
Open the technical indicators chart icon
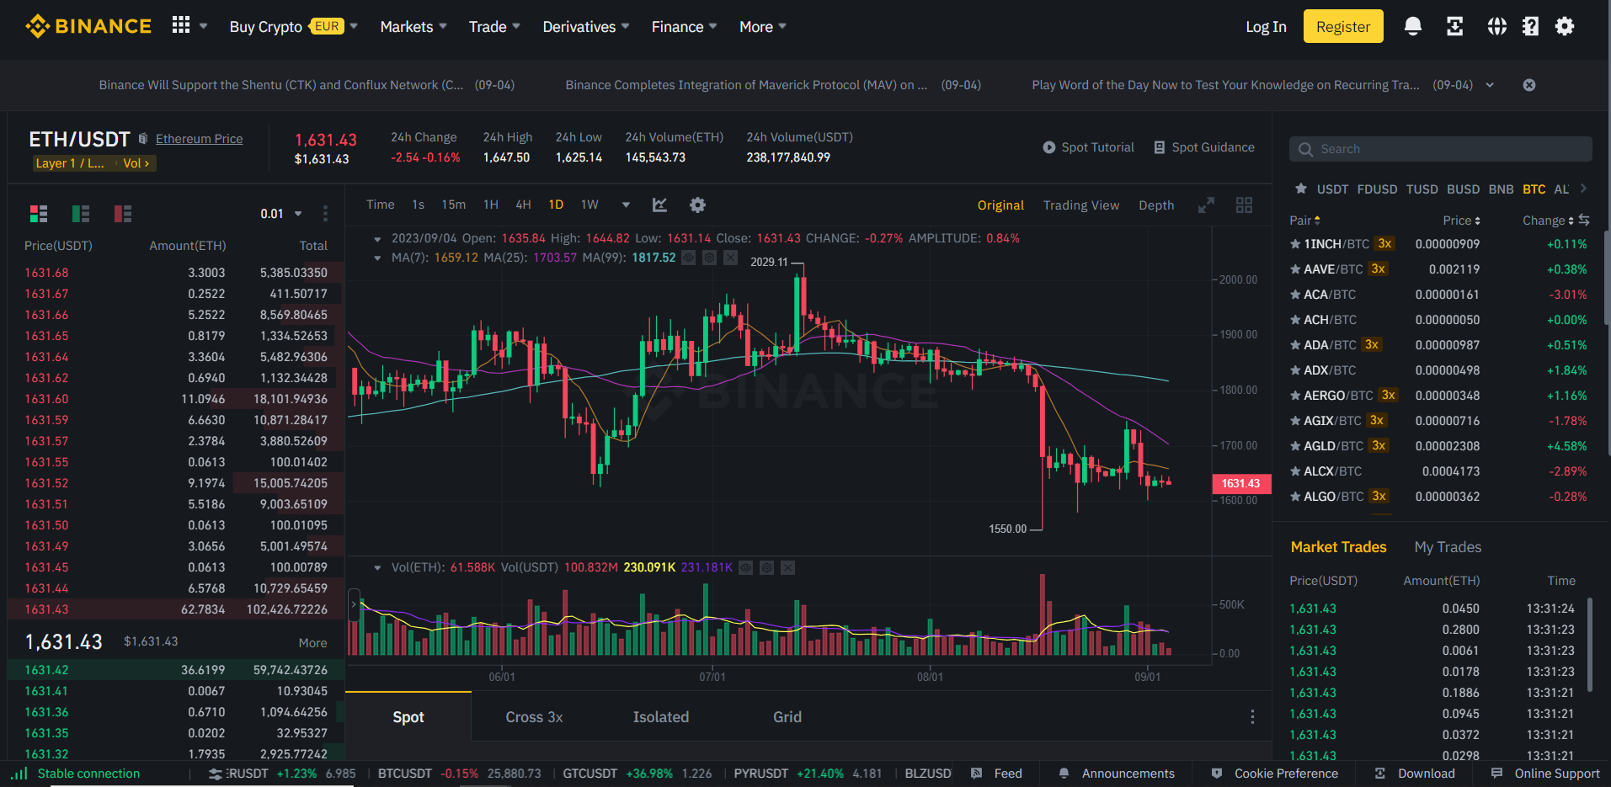click(659, 205)
